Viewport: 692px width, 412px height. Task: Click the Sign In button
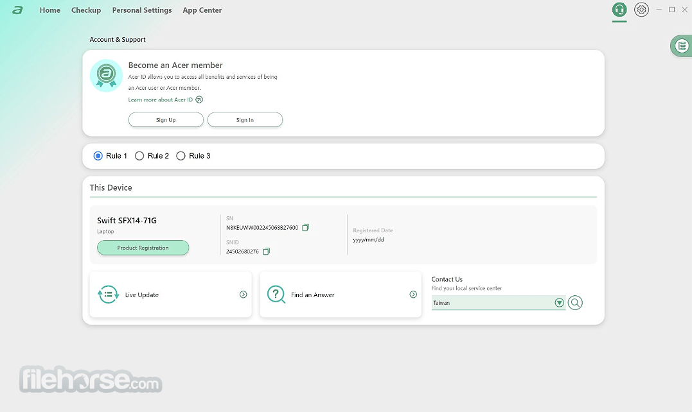(245, 120)
